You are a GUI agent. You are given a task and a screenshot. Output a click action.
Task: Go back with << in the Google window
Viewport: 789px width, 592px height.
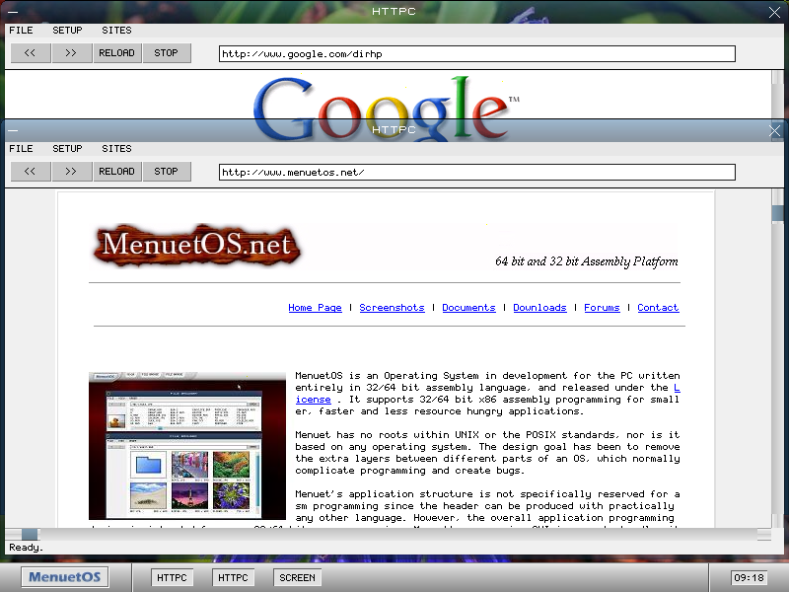31,53
